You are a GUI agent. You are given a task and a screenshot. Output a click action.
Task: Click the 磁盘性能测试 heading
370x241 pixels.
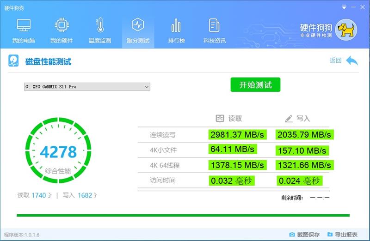pyautogui.click(x=48, y=61)
